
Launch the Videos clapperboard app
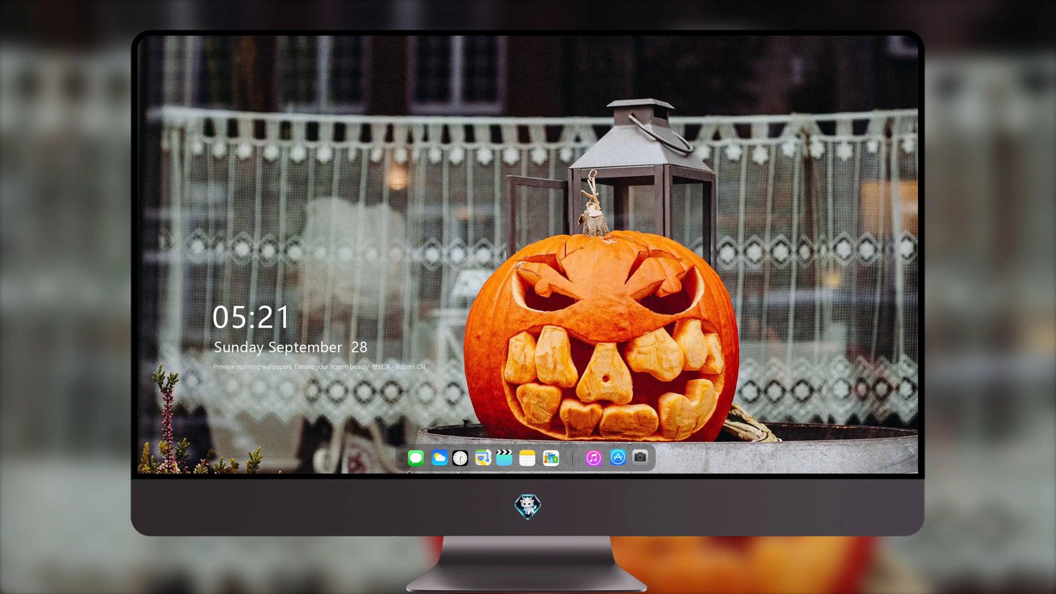tap(504, 458)
